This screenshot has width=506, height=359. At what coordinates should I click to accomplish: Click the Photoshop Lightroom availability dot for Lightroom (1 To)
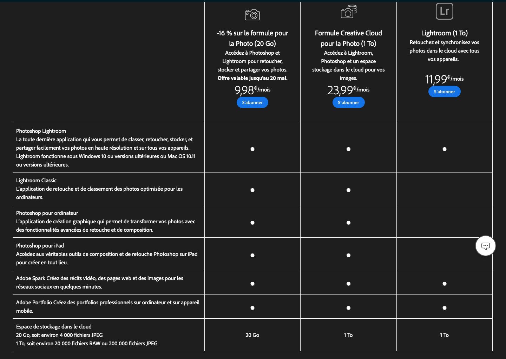pyautogui.click(x=444, y=149)
